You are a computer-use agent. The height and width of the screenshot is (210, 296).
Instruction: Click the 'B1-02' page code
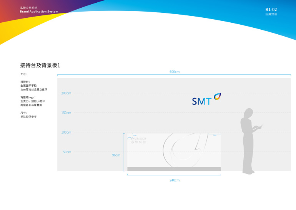coord(271,10)
